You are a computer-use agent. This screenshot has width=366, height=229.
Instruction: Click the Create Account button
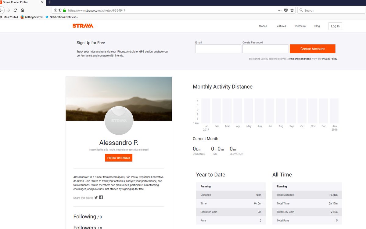coord(313,49)
